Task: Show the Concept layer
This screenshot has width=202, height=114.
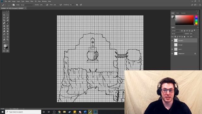Action: 172,45
